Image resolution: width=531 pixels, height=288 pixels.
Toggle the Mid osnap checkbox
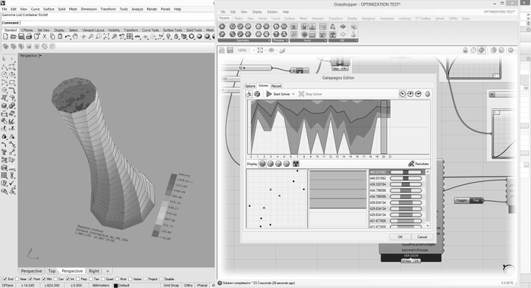[44, 279]
